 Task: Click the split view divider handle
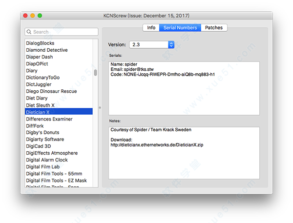tap(100, 107)
